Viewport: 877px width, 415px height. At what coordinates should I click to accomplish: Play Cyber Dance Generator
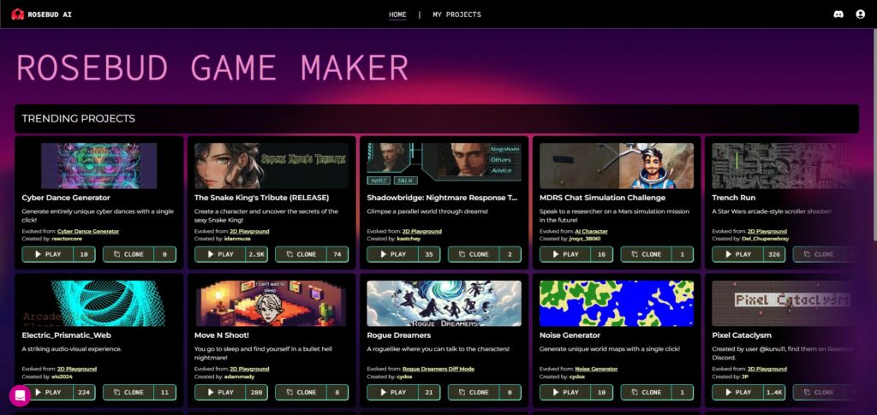point(48,254)
